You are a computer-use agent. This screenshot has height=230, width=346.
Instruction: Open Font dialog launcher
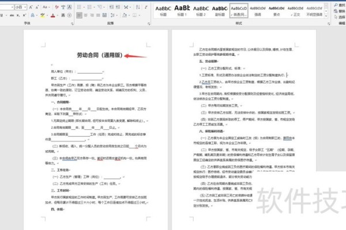tap(72, 24)
